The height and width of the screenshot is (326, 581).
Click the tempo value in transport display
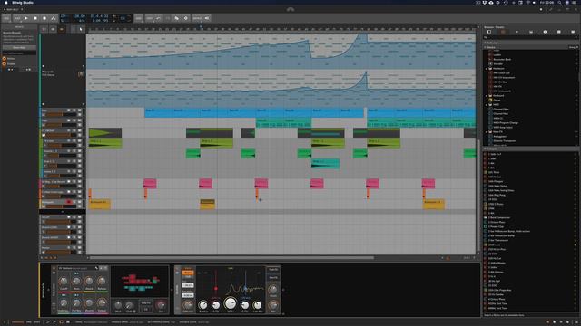click(x=78, y=16)
